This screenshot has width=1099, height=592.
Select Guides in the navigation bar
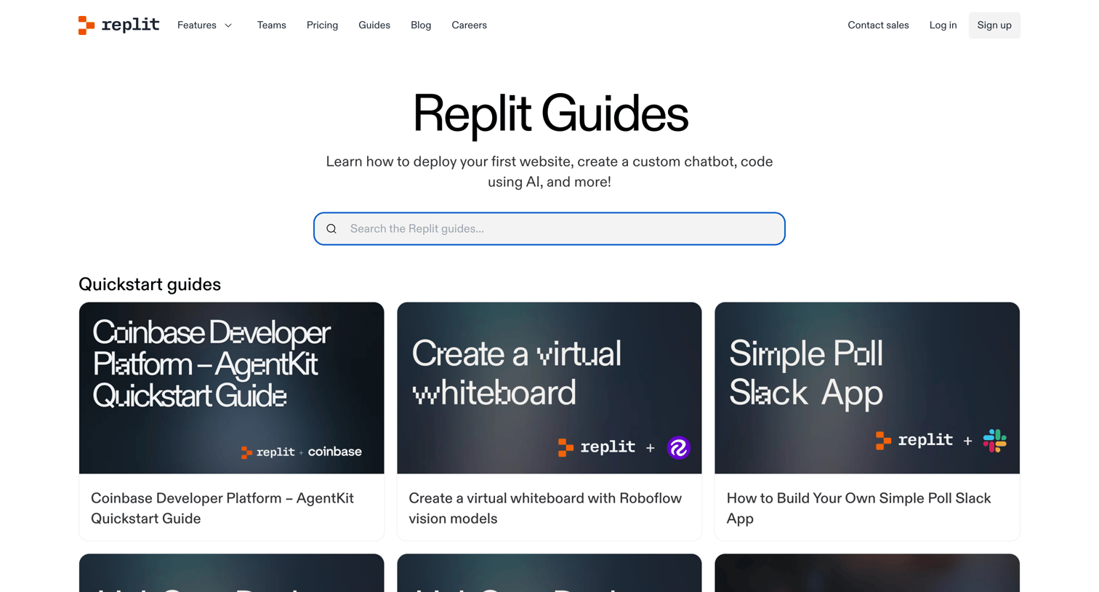(374, 25)
